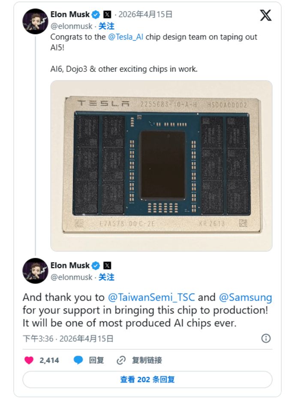Click the verified badge in the reply tweet
Image resolution: width=295 pixels, height=402 pixels.
pyautogui.click(x=96, y=265)
